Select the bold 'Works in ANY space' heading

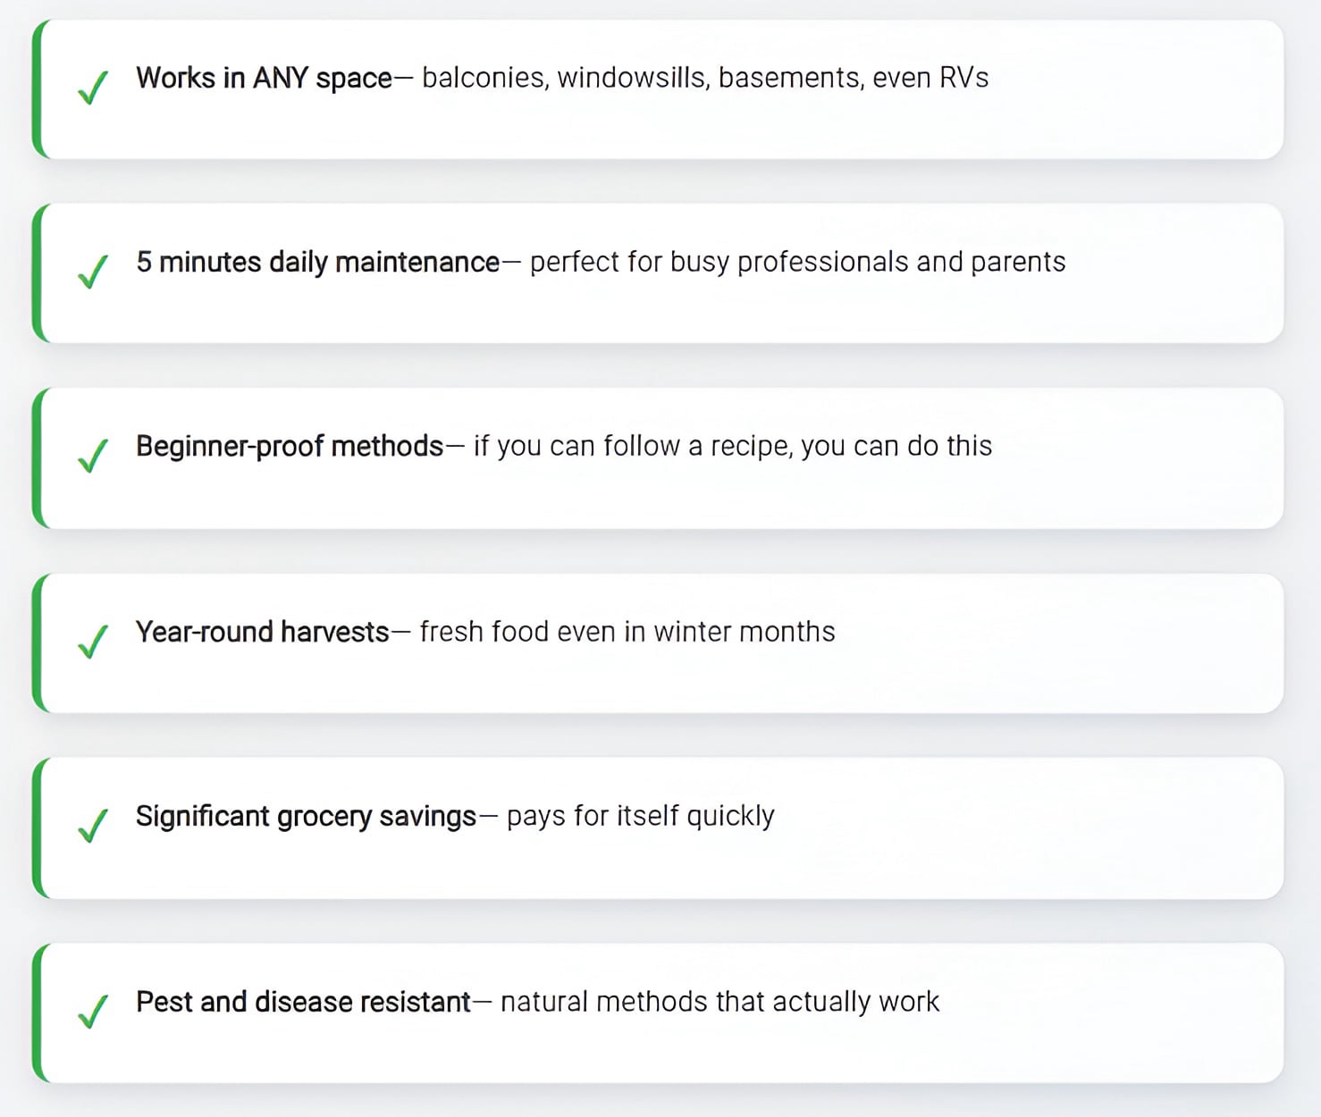(x=264, y=79)
